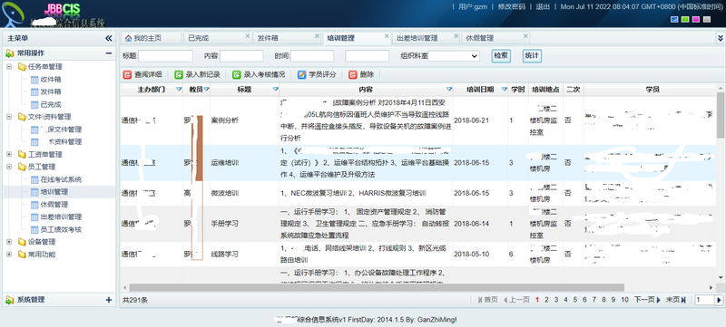Image resolution: width=726 pixels, height=327 pixels.
Task: Open 员工绩效考核 tree item
Action: click(61, 229)
